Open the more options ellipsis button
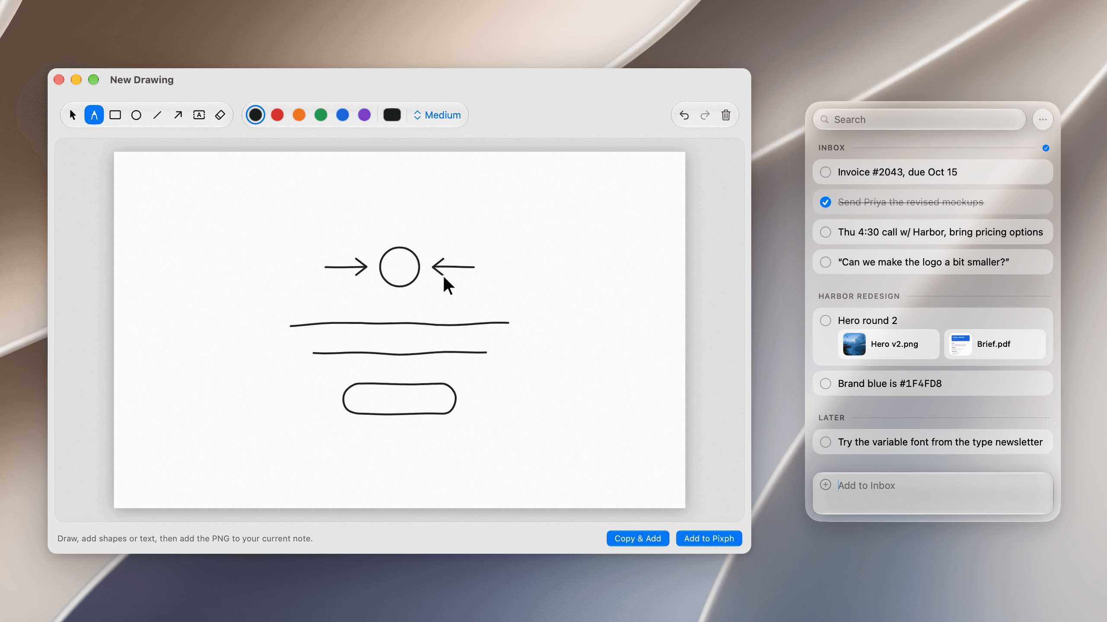The width and height of the screenshot is (1107, 622). click(1043, 120)
